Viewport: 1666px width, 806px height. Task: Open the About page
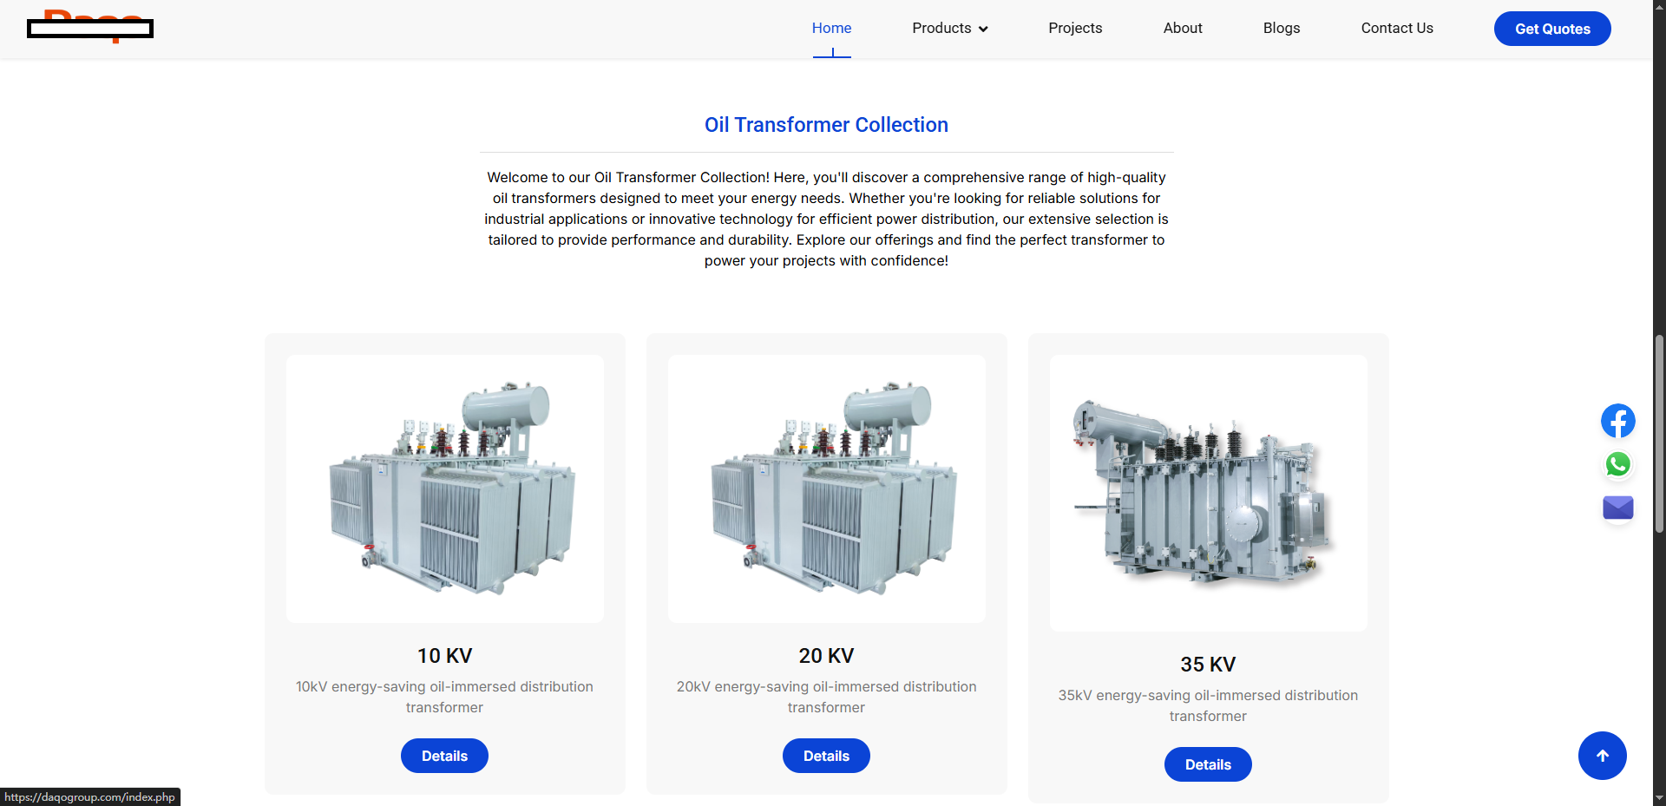coord(1182,28)
